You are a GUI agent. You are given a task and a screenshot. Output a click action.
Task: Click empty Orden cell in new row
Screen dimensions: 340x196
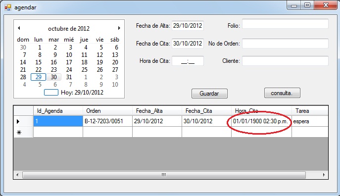(x=107, y=132)
